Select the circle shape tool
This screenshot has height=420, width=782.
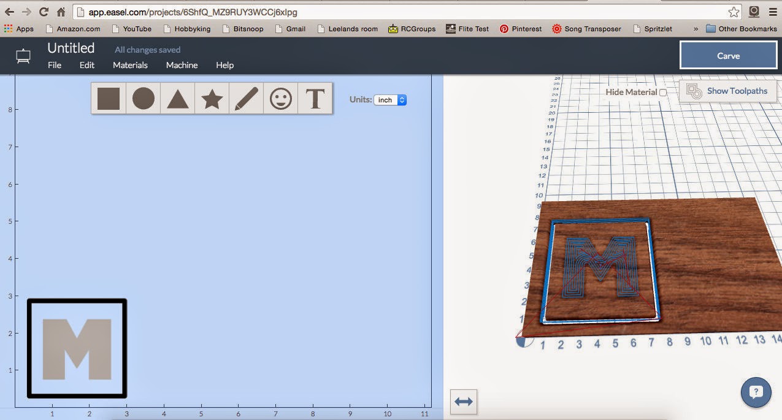tap(143, 98)
